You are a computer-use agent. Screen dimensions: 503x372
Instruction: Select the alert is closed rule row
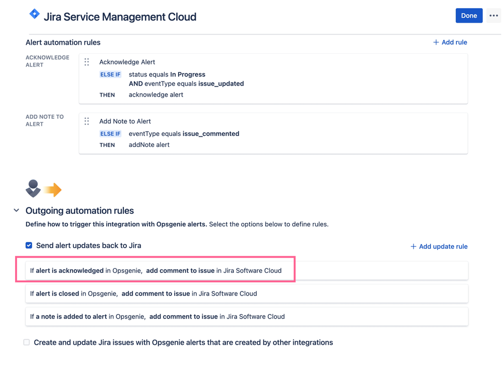point(247,293)
